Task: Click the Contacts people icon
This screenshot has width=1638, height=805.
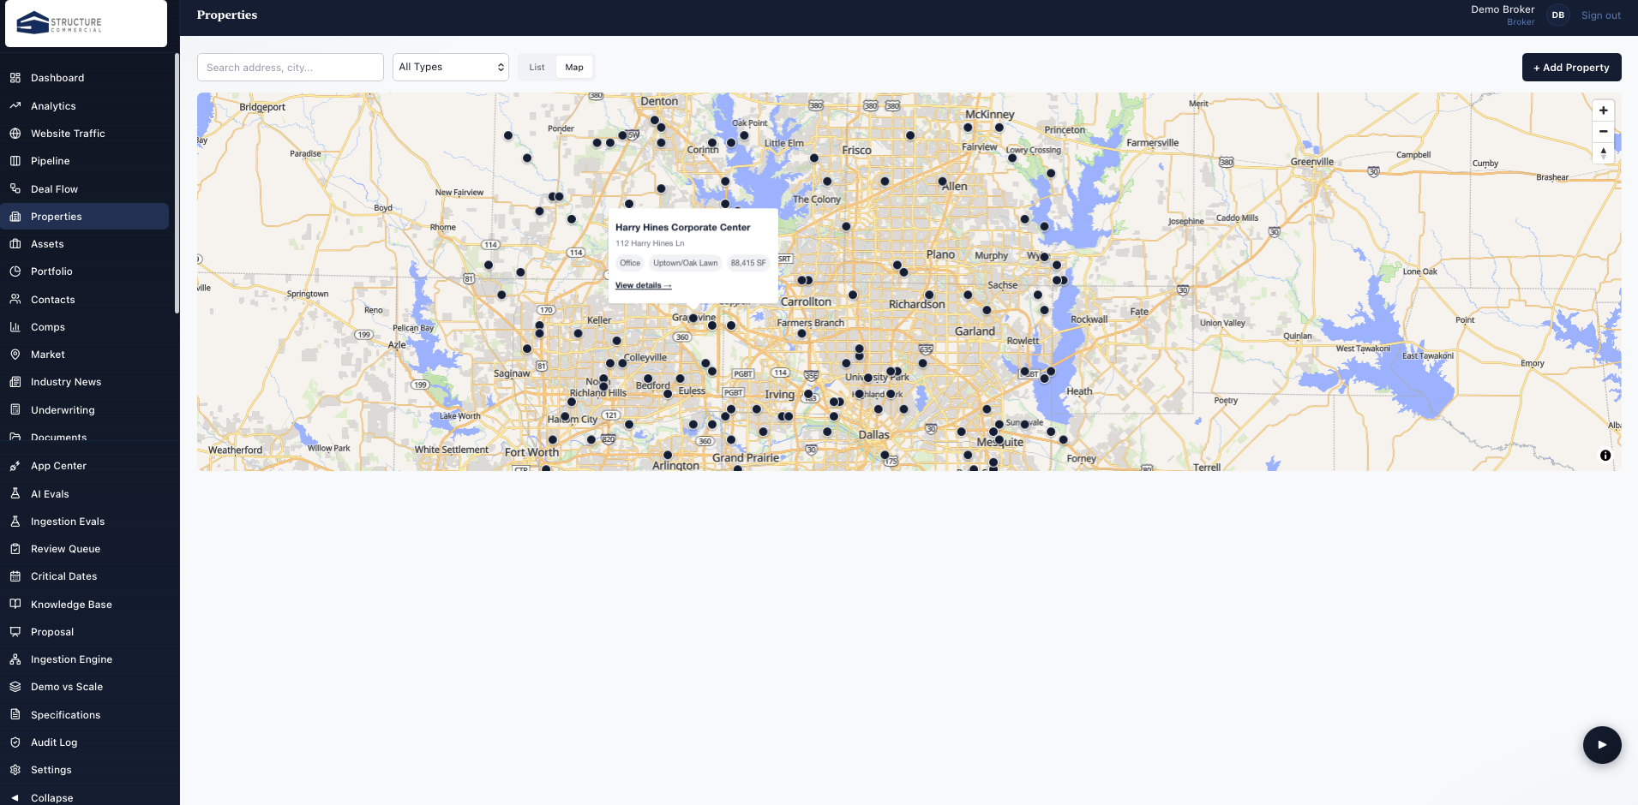Action: 15,299
